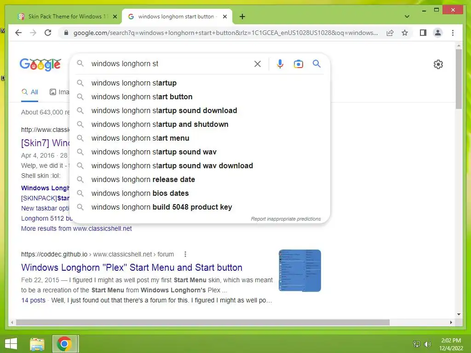Pick 'windows longhorn build 5048 product key'
The image size is (471, 353).
tap(200, 207)
